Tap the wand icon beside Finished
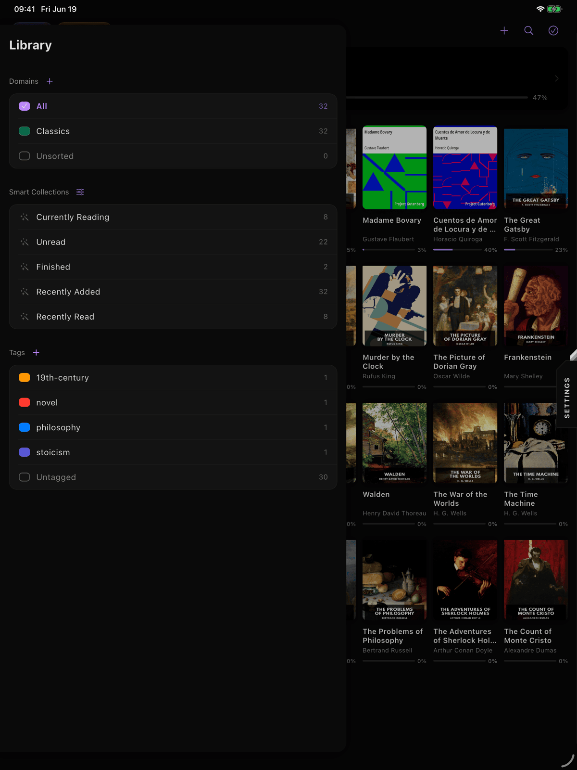This screenshot has height=770, width=577. (25, 267)
